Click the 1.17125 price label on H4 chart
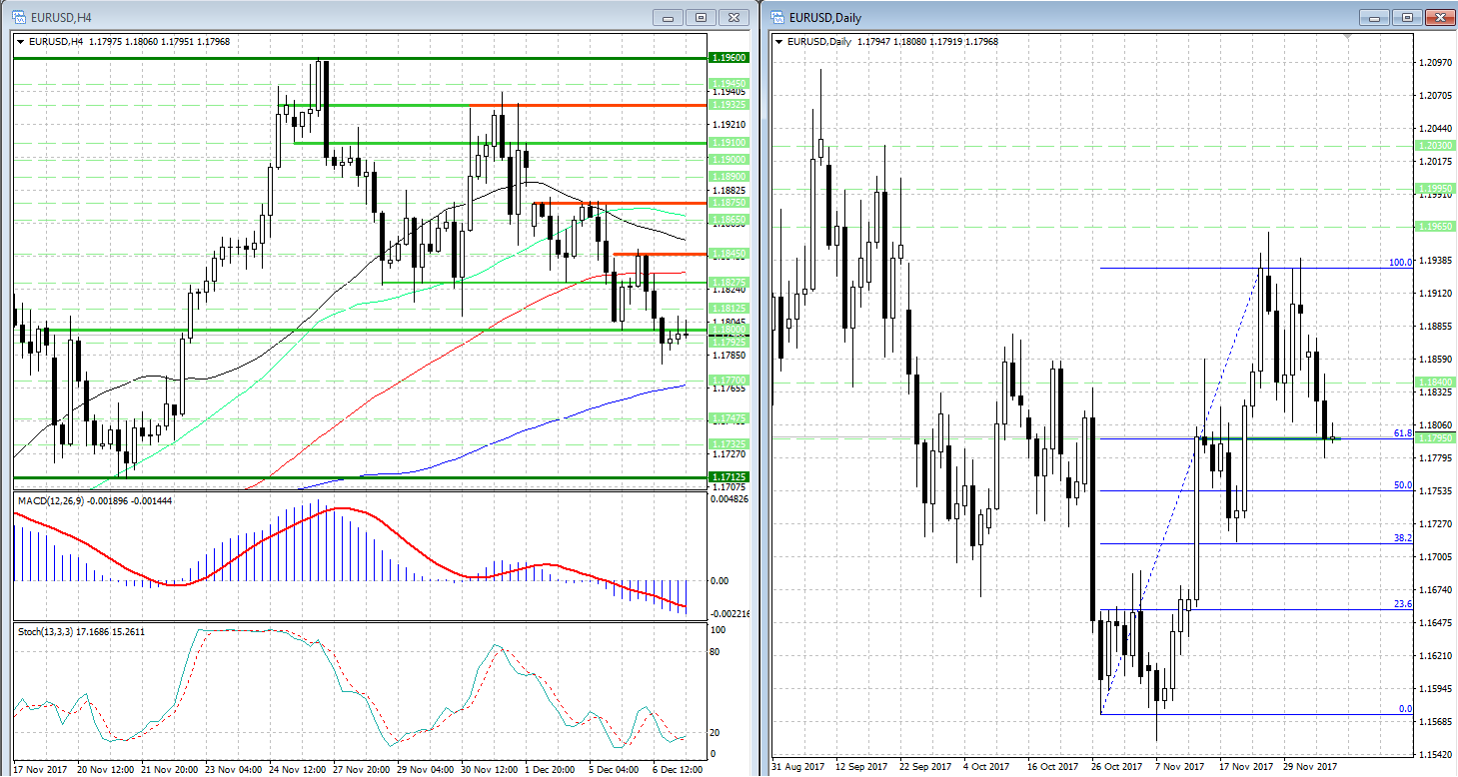Screen dimensions: 1458x777 727,477
